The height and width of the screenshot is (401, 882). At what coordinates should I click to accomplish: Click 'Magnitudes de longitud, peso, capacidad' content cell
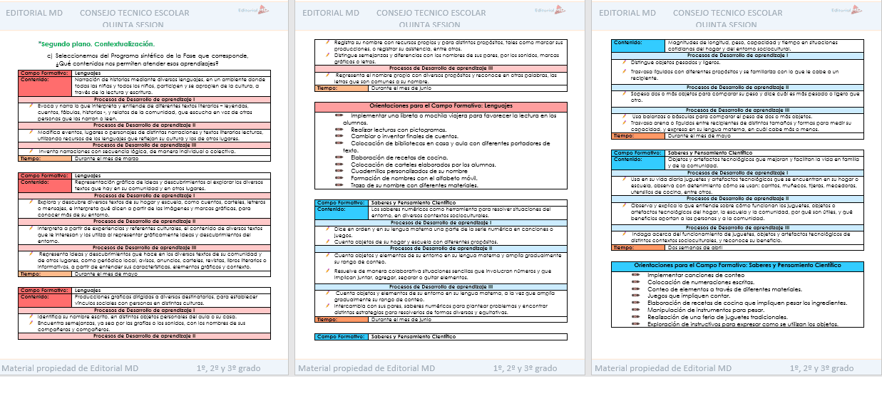click(x=764, y=46)
